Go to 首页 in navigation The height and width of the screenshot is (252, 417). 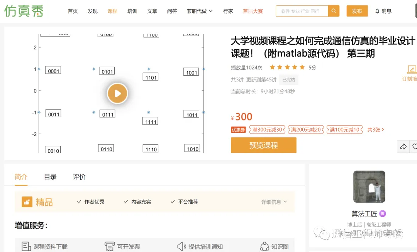(x=73, y=11)
